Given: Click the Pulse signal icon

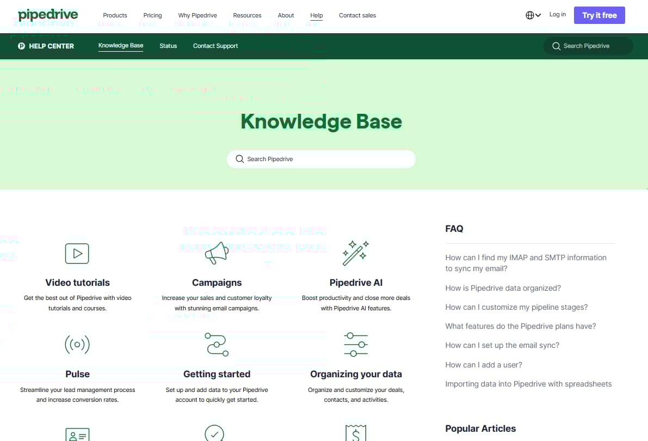Looking at the screenshot, I should click(77, 344).
